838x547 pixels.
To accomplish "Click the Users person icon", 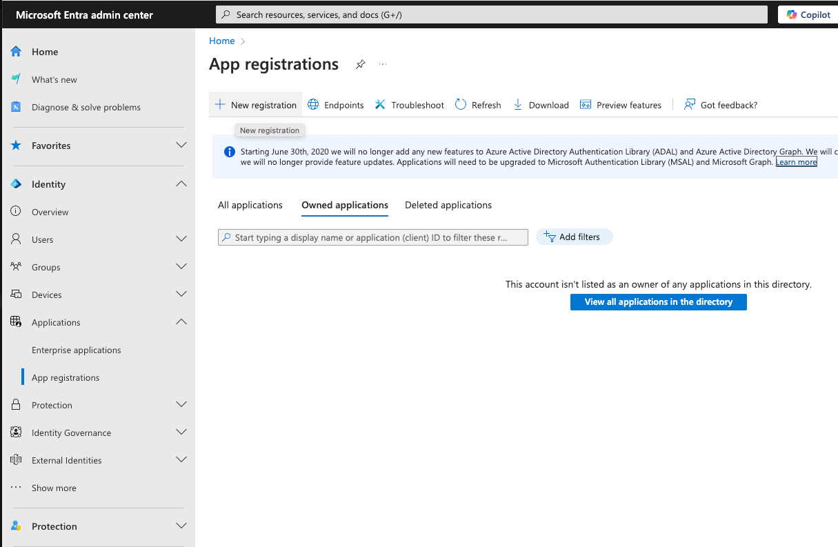I will [16, 239].
